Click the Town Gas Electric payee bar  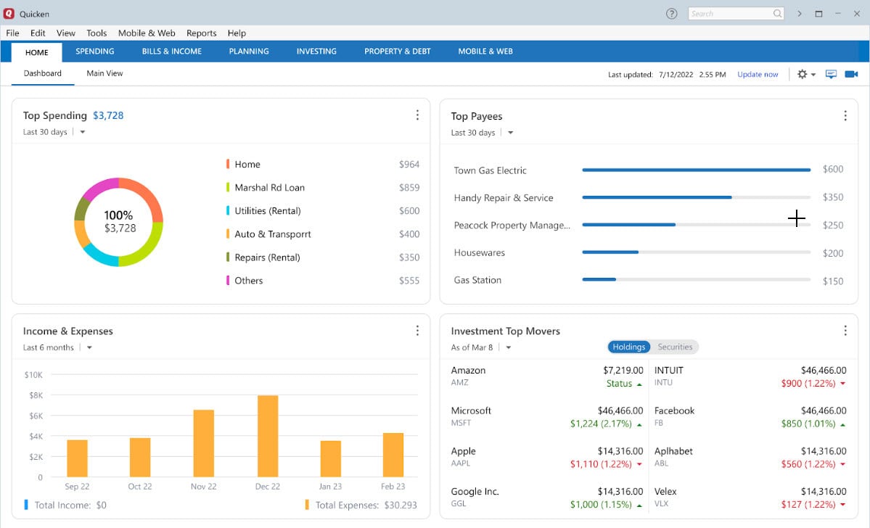click(x=697, y=170)
